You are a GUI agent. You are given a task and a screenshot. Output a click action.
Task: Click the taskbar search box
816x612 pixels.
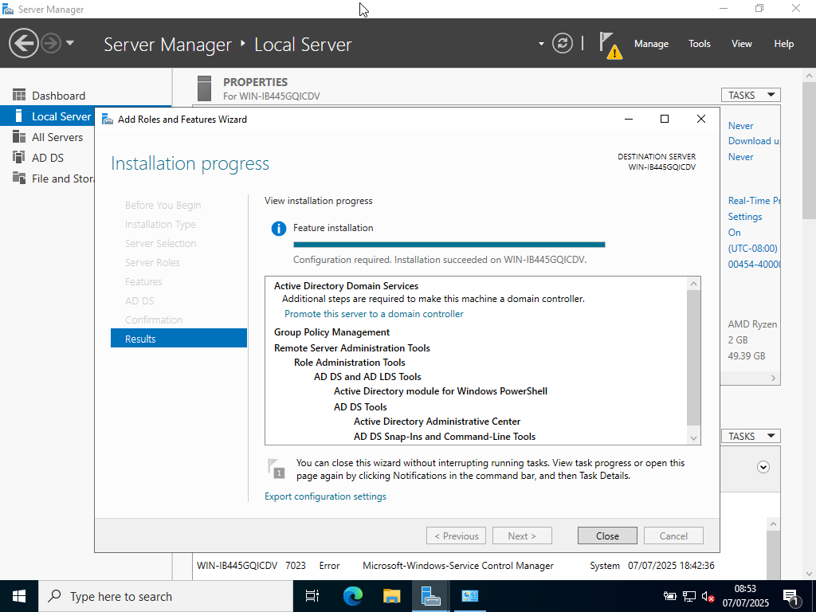point(166,596)
